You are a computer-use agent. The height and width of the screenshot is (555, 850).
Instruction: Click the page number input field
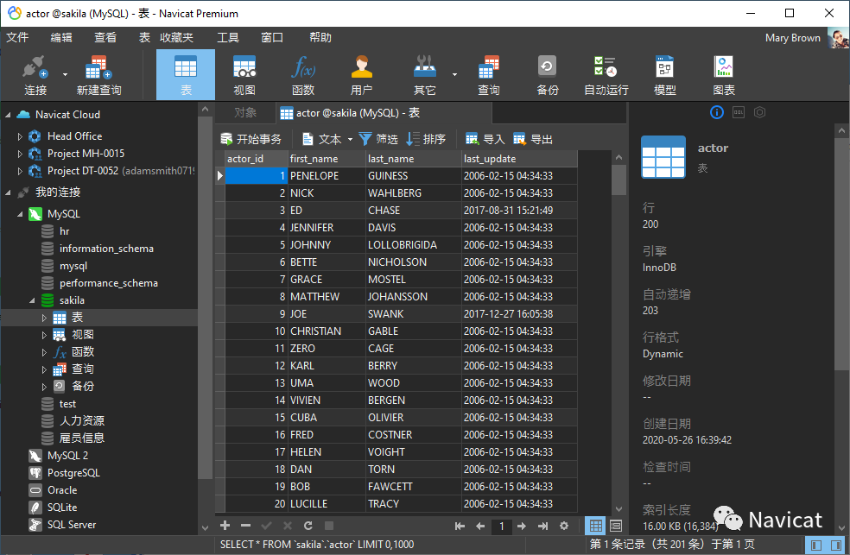(501, 526)
